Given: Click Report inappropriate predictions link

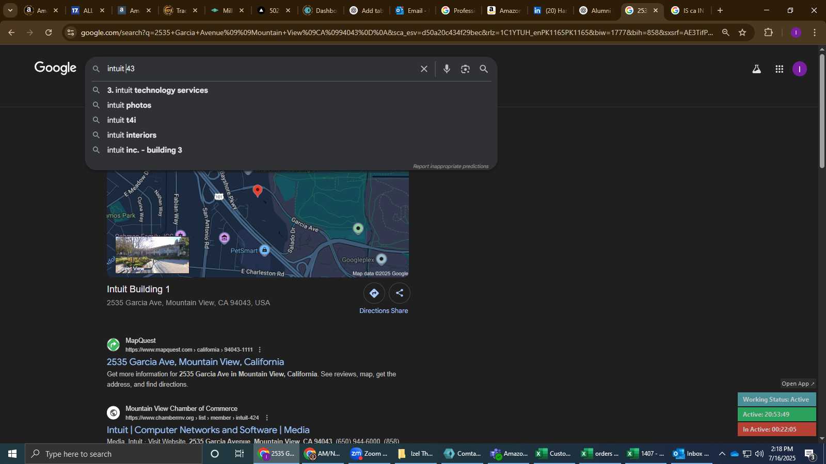Looking at the screenshot, I should click(450, 166).
